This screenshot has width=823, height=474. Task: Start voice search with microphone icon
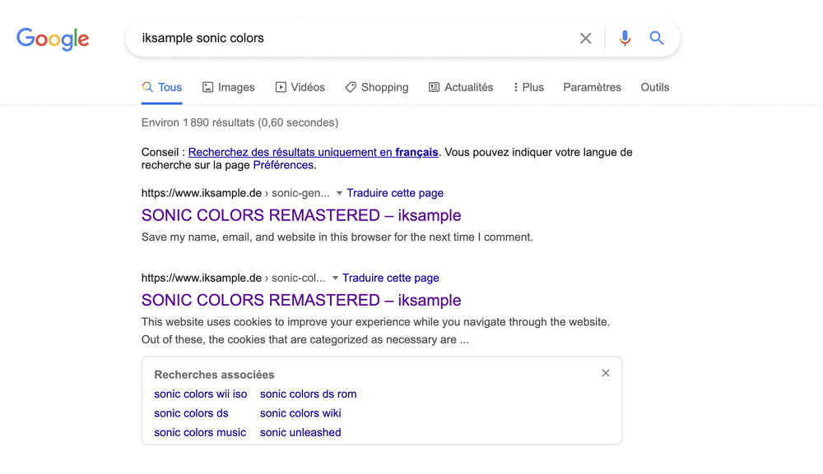pyautogui.click(x=625, y=39)
